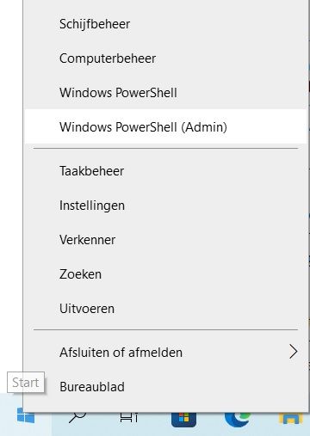Screen dimensions: 310x436
Task: Open File Explorer folder icon on taskbar
Action: point(291,419)
